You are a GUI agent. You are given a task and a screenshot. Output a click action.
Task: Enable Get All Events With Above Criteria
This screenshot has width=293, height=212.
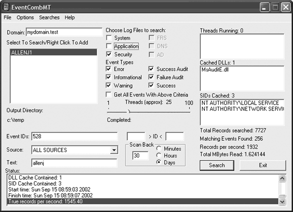click(x=109, y=95)
